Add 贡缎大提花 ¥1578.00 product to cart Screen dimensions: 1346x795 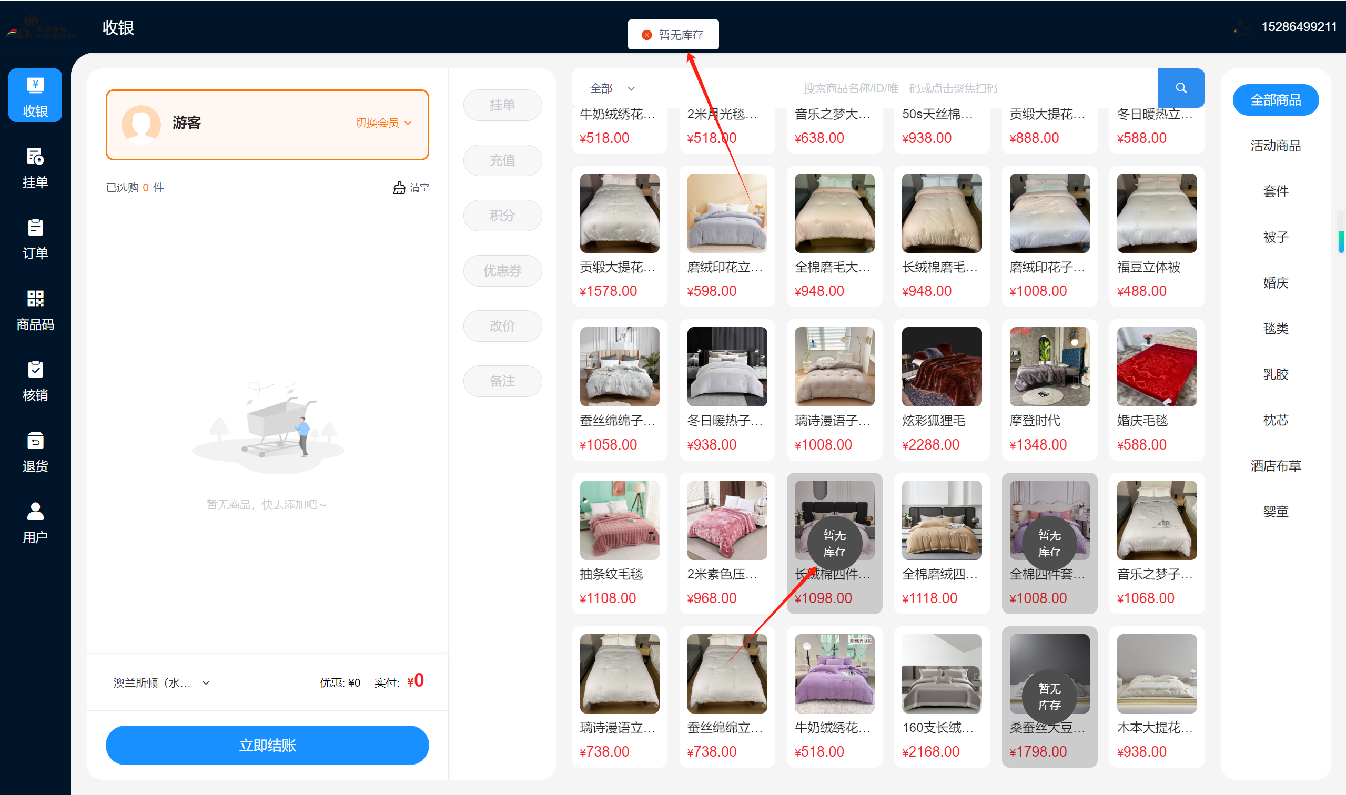click(620, 236)
